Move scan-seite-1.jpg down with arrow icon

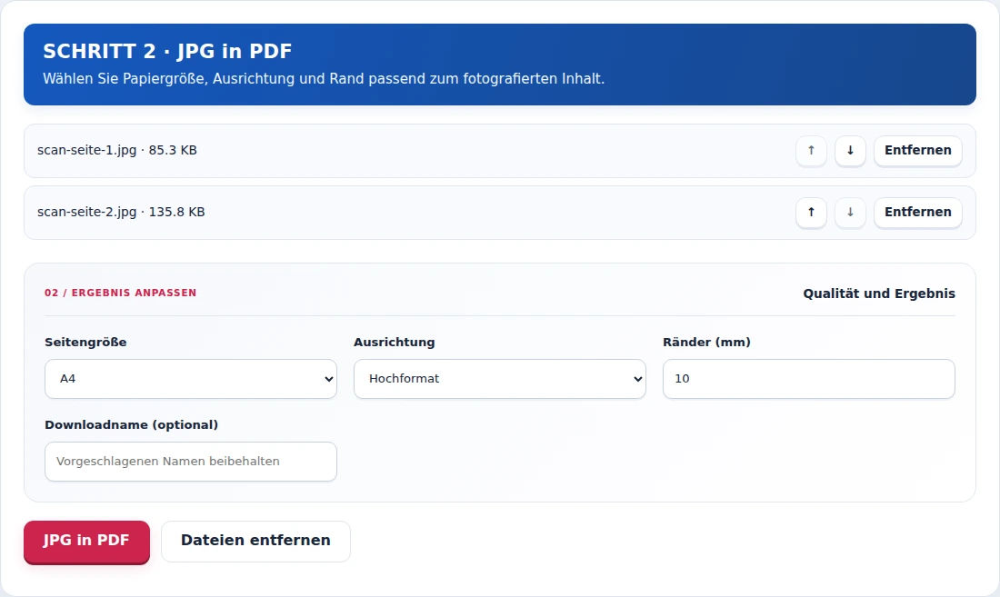850,151
